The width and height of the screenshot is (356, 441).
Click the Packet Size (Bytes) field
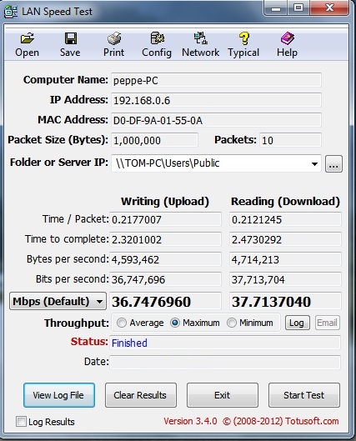(155, 140)
